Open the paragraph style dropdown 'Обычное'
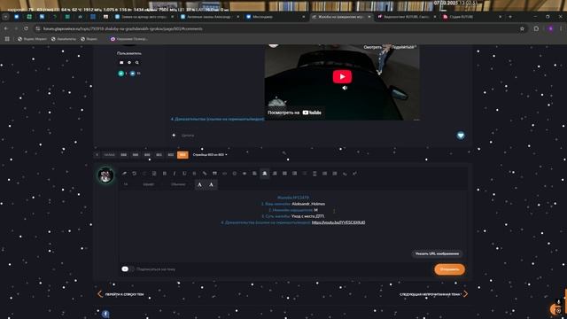This screenshot has width=567, height=319. coord(179,184)
